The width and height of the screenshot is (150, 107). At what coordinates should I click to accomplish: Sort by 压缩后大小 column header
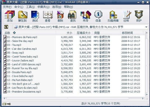[83, 33]
